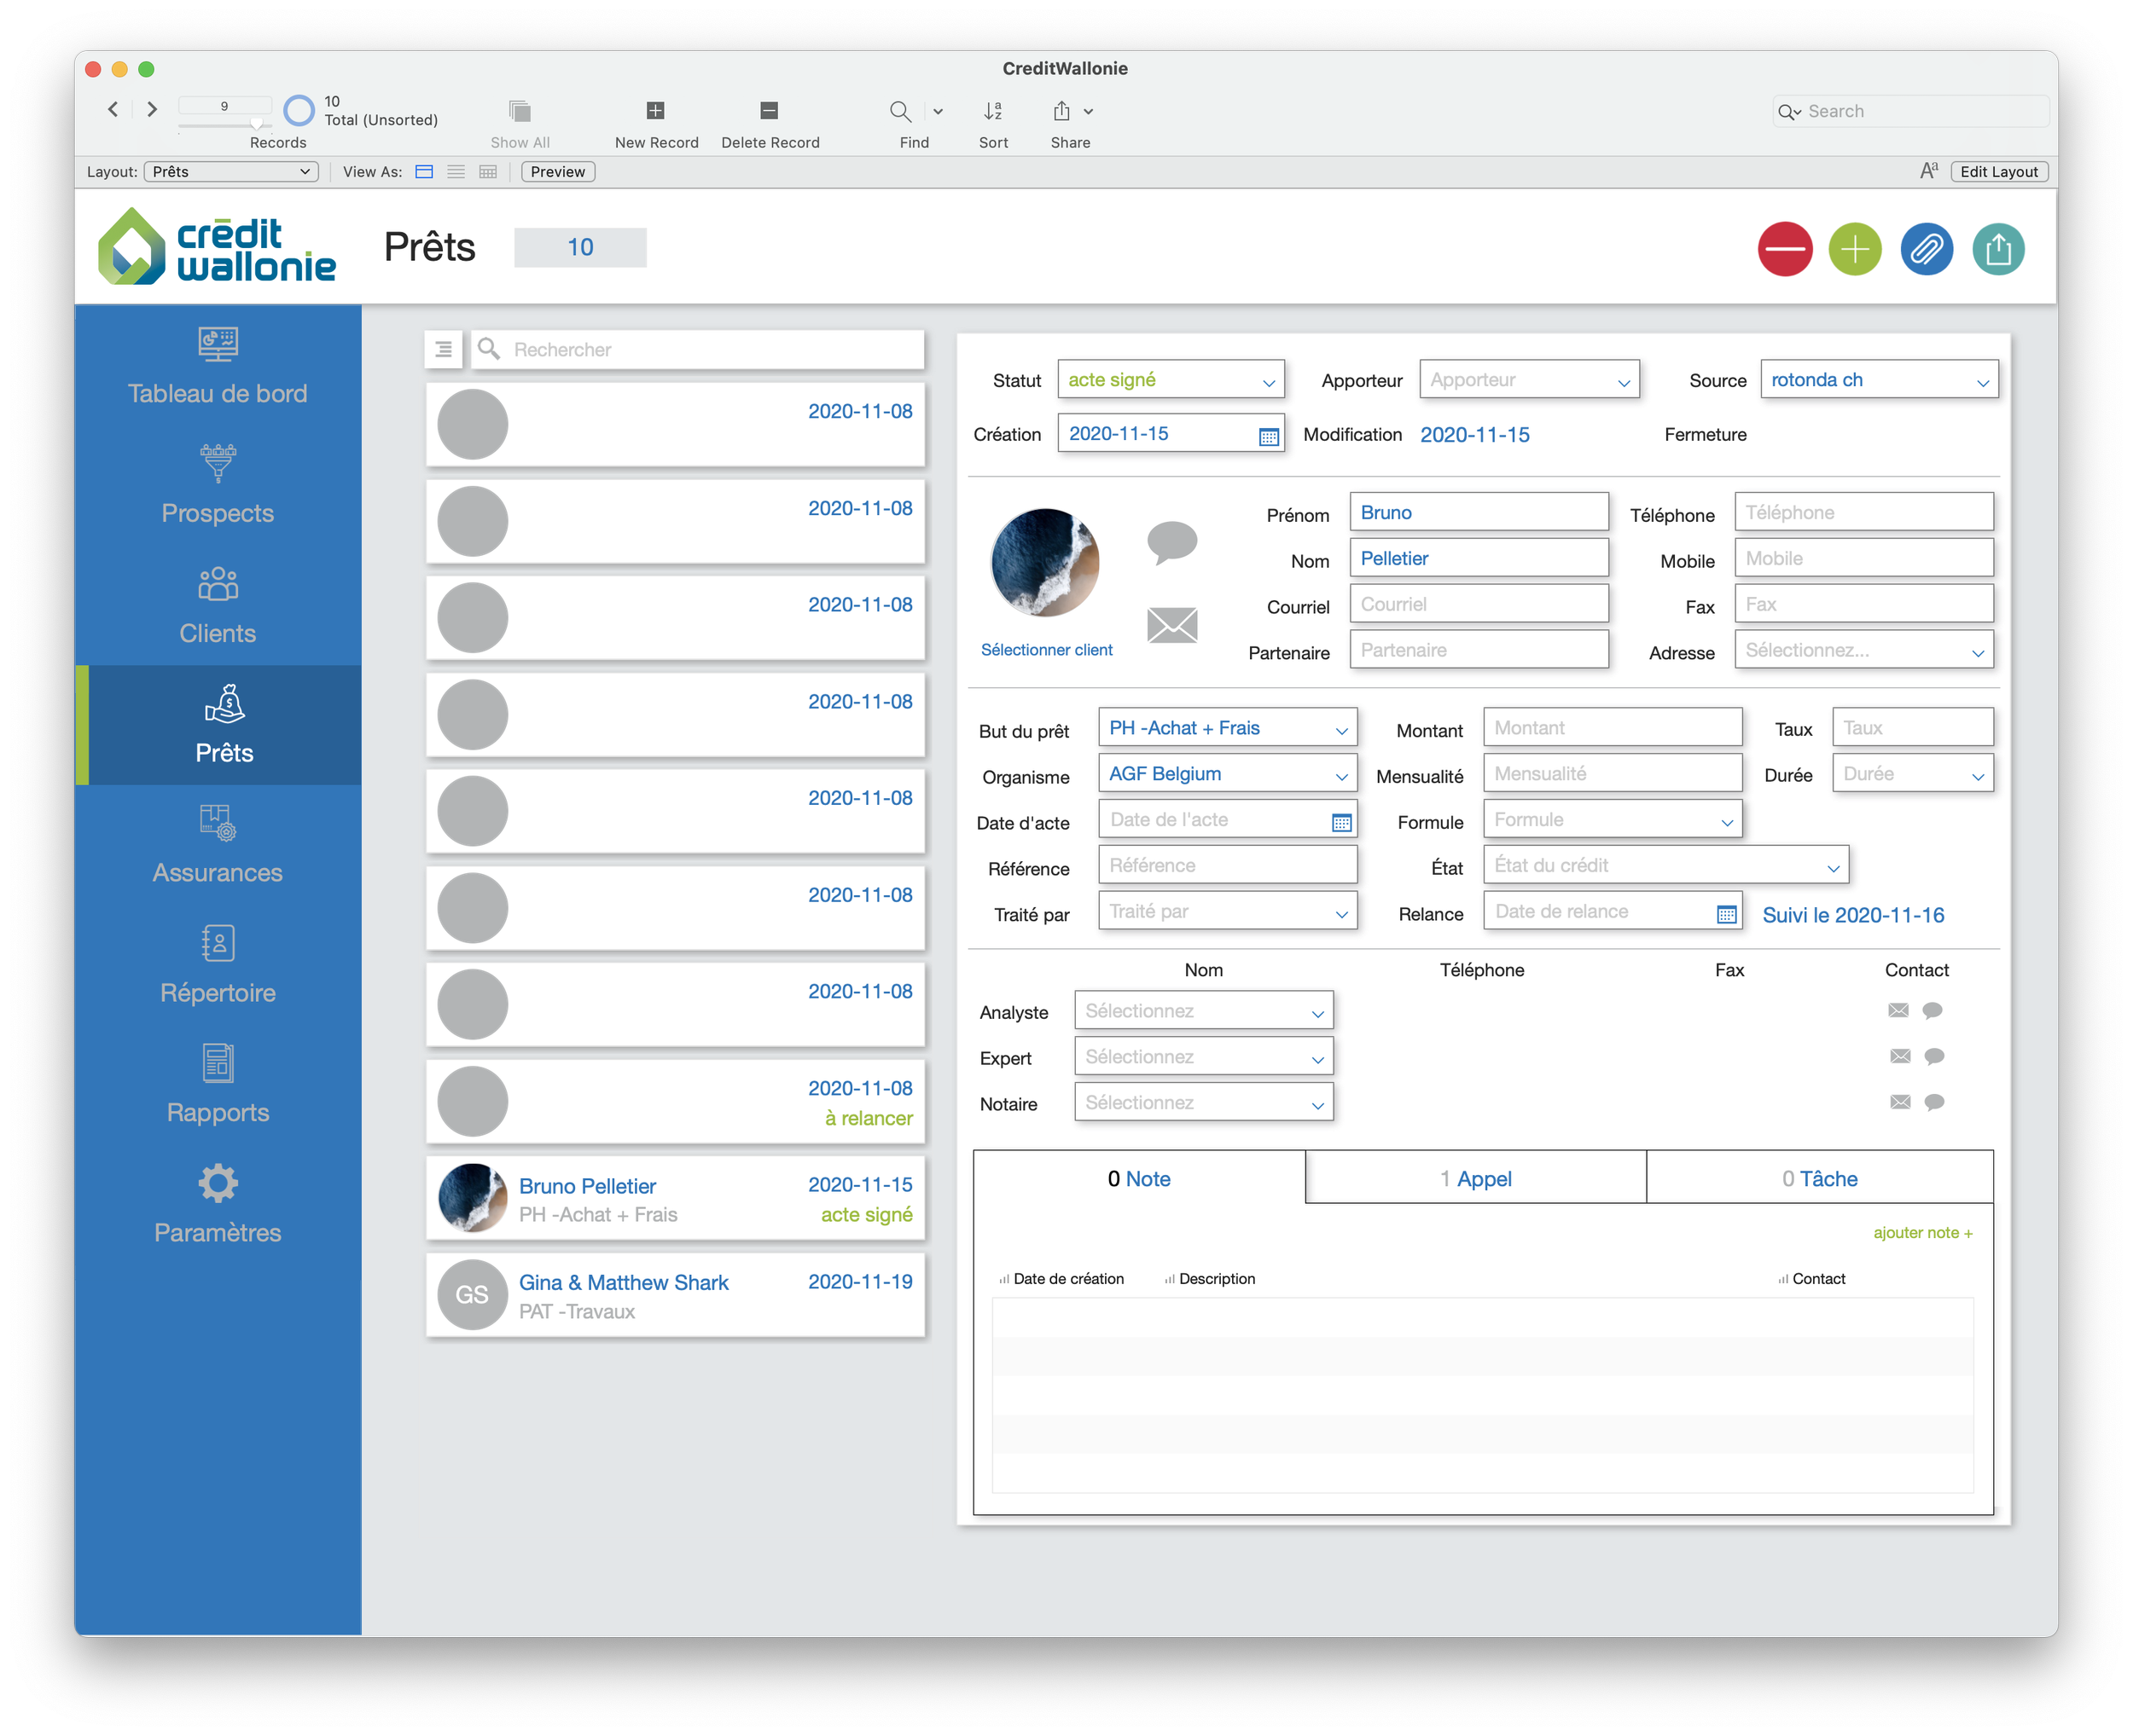Click the red delete loan circle button

[1784, 249]
